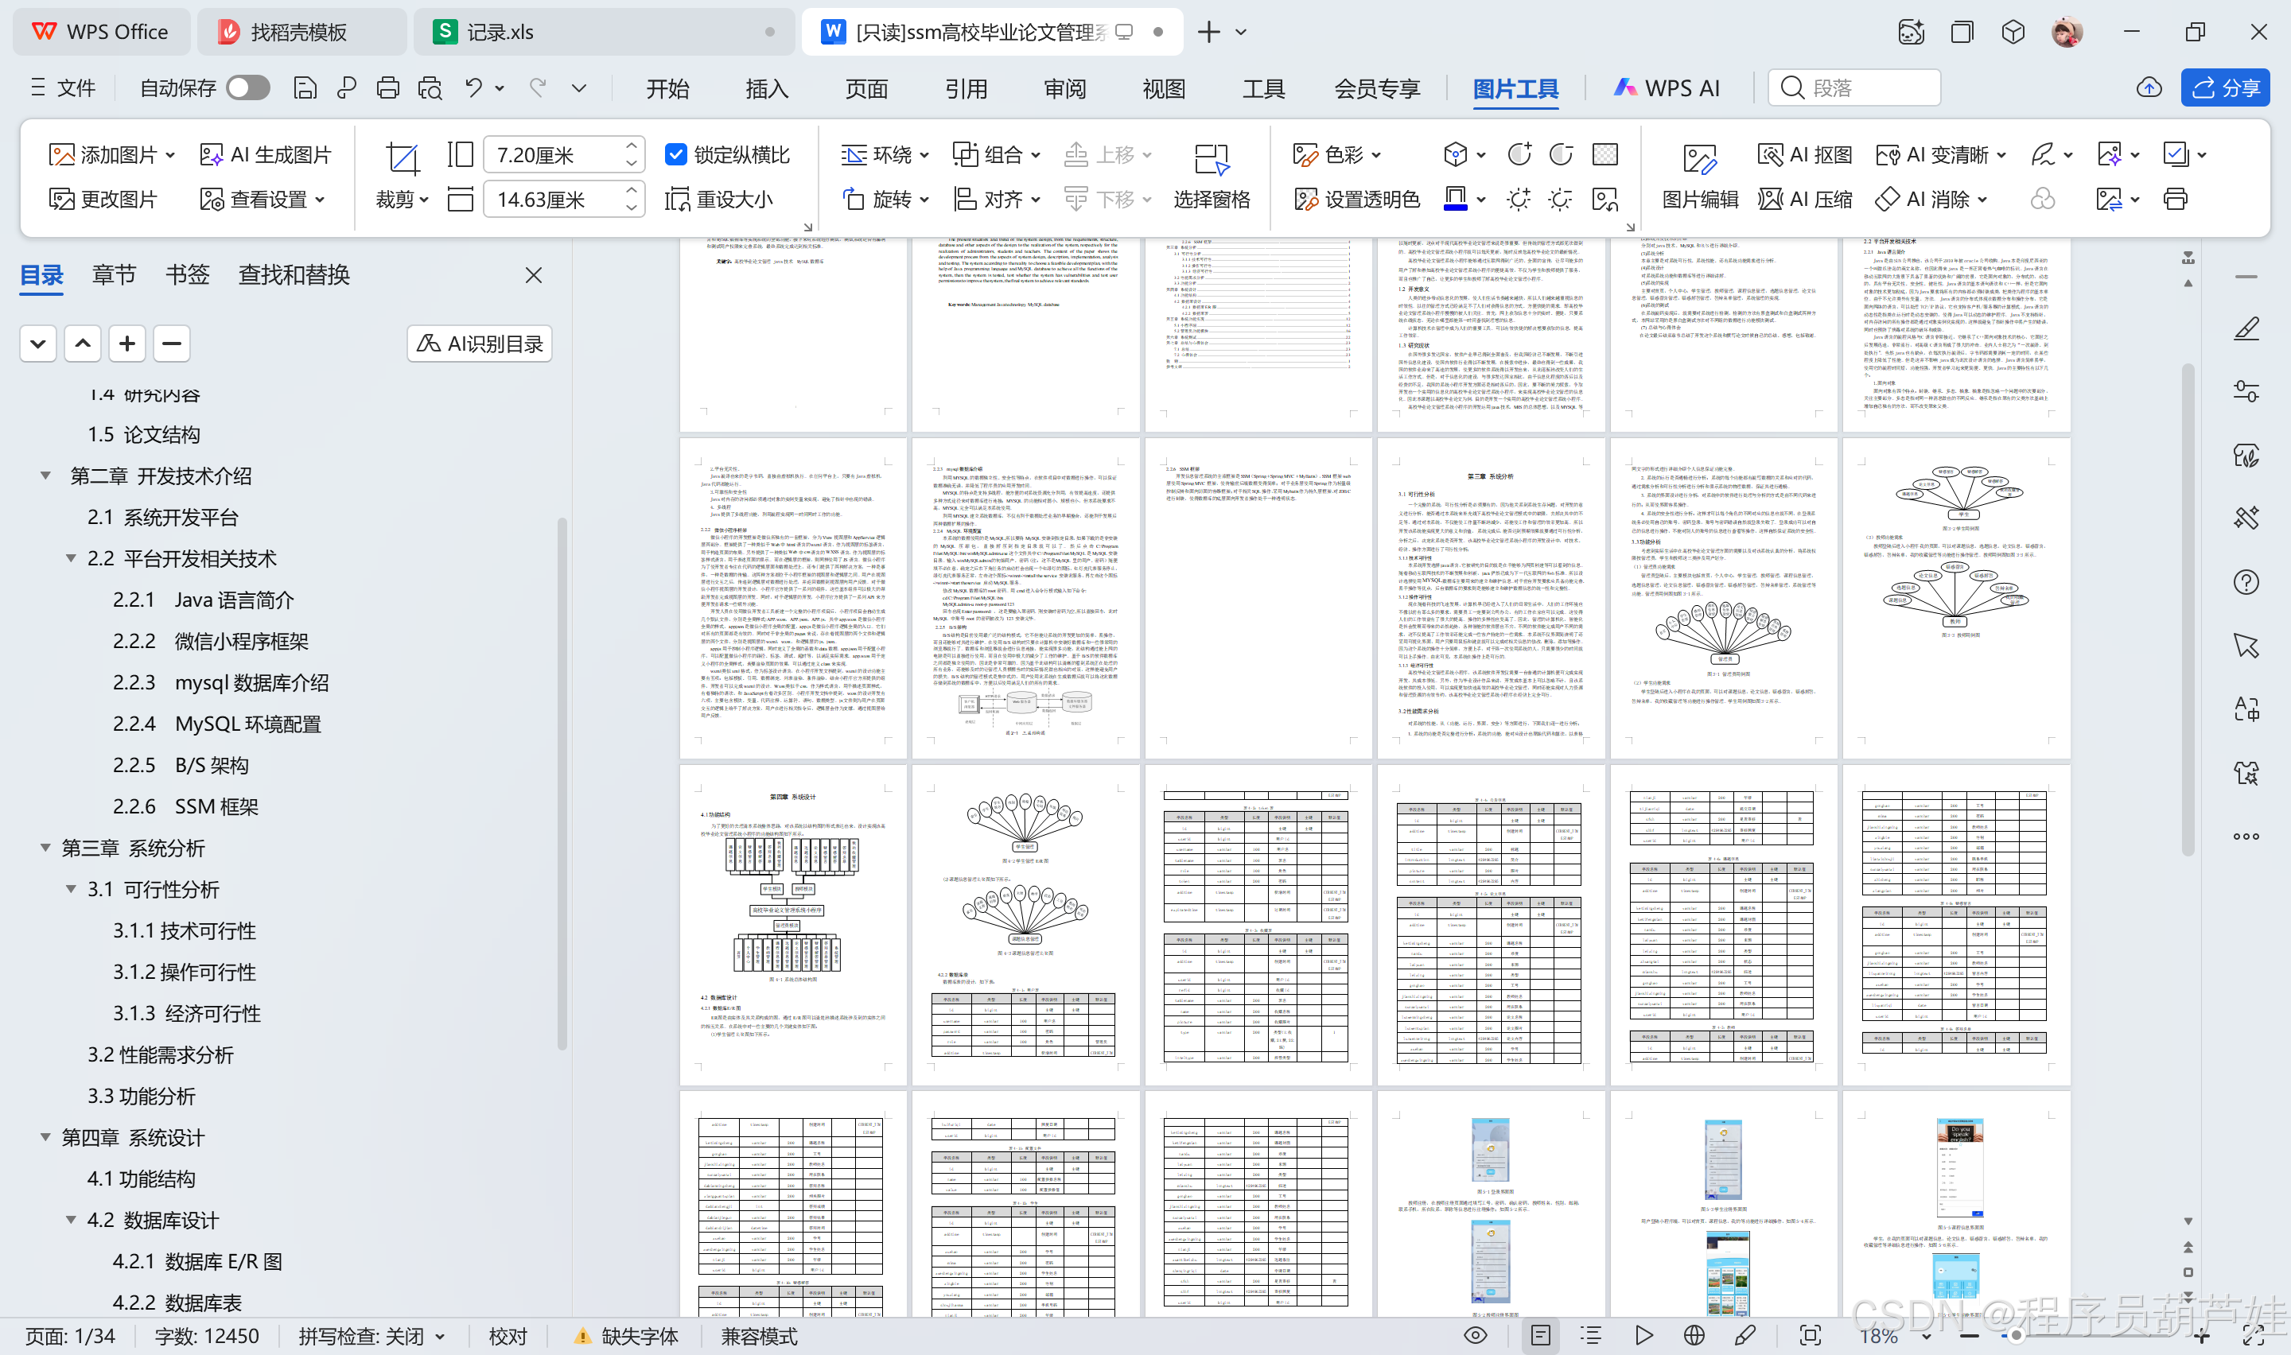Screen dimensions: 2291x1355
Task: Click AI识别目录 button
Action: [x=480, y=344]
